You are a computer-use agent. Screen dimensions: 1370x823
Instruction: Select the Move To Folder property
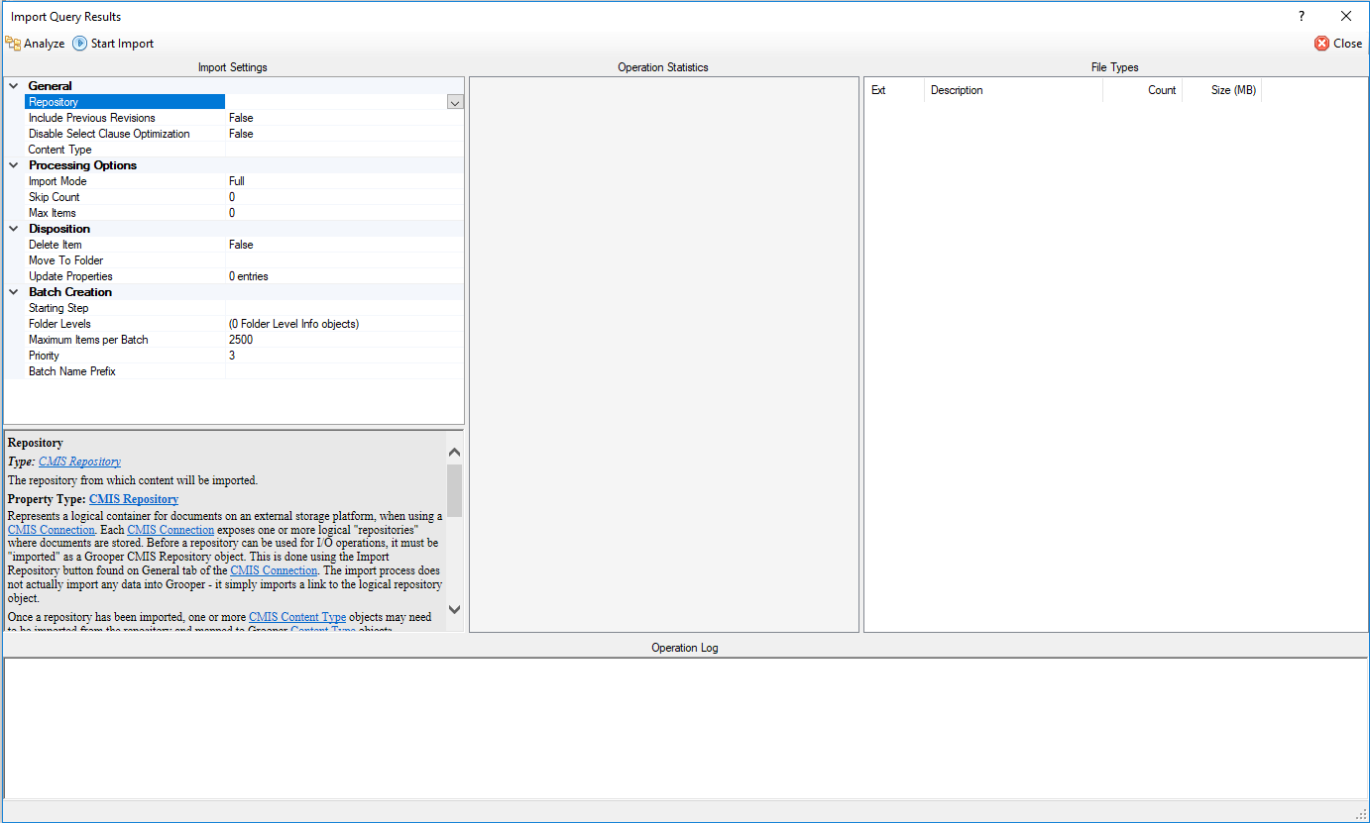(244, 260)
